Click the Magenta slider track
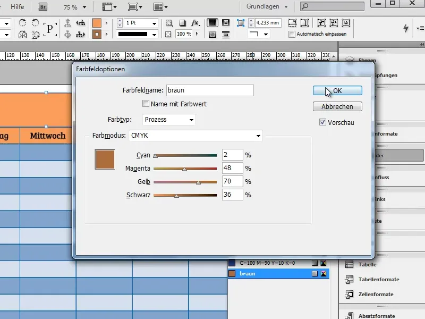 click(x=185, y=169)
